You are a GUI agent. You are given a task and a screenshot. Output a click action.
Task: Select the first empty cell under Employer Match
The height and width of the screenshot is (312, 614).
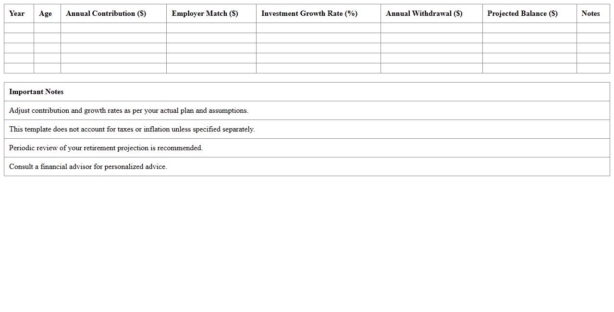tap(211, 28)
